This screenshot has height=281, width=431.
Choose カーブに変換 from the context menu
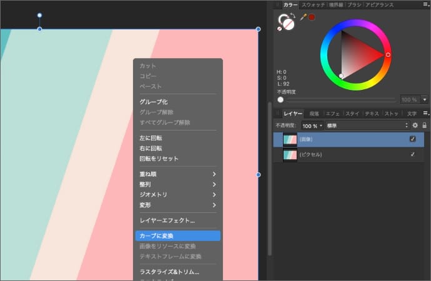[x=178, y=235]
